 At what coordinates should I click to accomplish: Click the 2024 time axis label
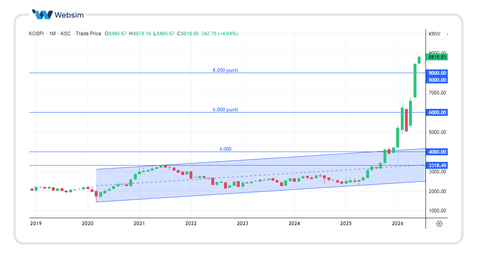tap(294, 223)
